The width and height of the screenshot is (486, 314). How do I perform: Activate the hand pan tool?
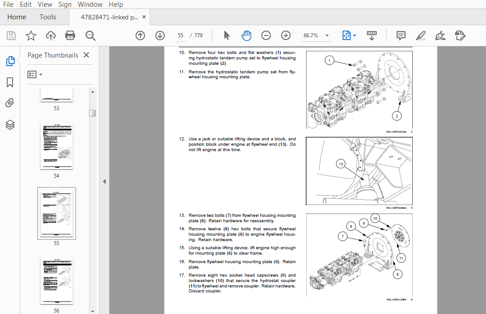tap(246, 36)
